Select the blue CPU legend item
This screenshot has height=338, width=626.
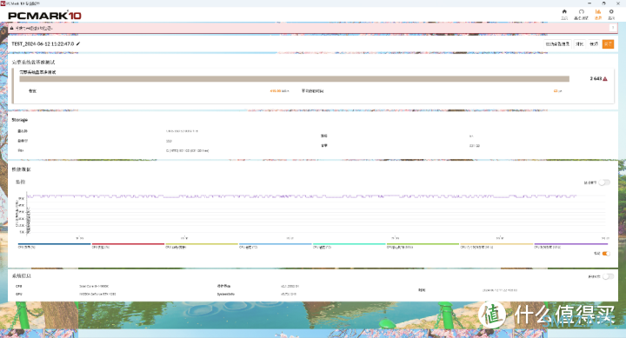pyautogui.click(x=54, y=245)
